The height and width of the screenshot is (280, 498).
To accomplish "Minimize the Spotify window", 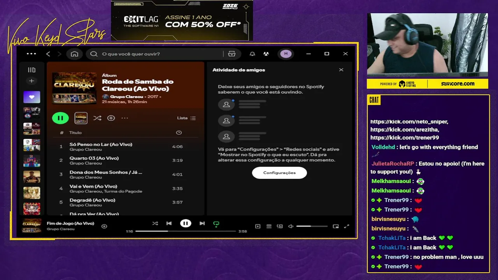I will 309,54.
